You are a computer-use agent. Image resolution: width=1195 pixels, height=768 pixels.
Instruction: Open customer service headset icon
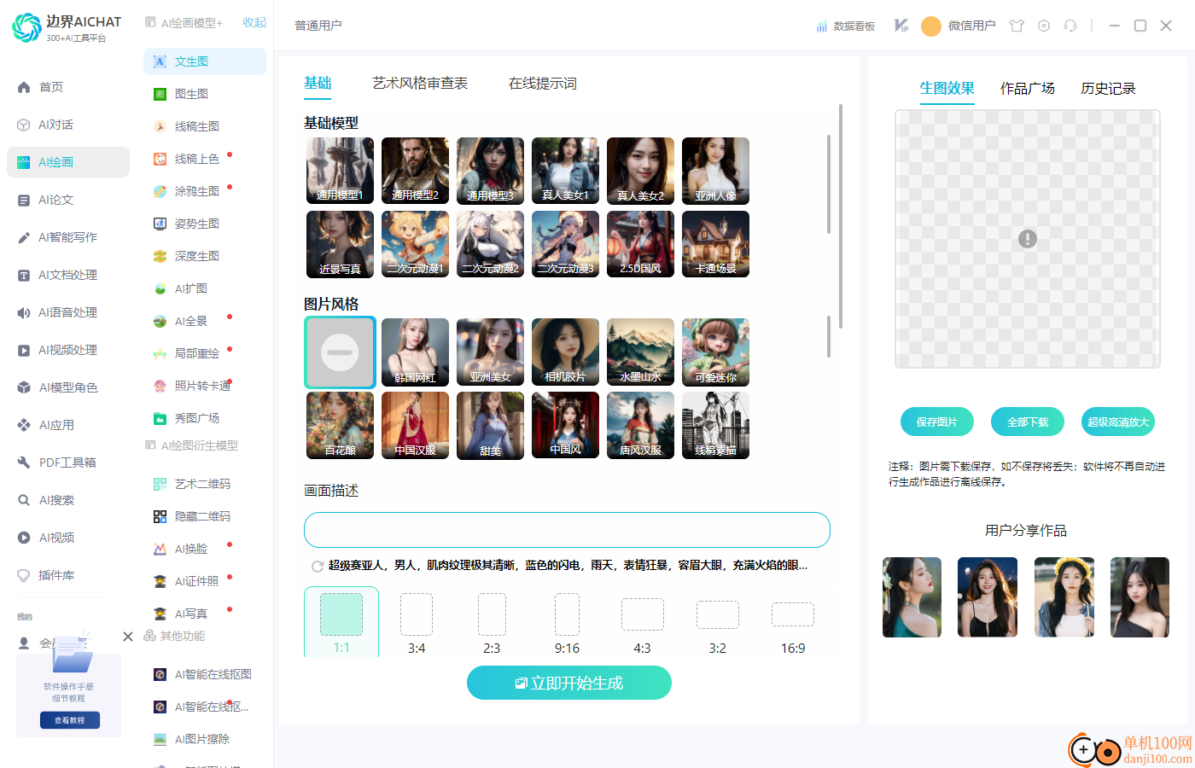(1070, 26)
